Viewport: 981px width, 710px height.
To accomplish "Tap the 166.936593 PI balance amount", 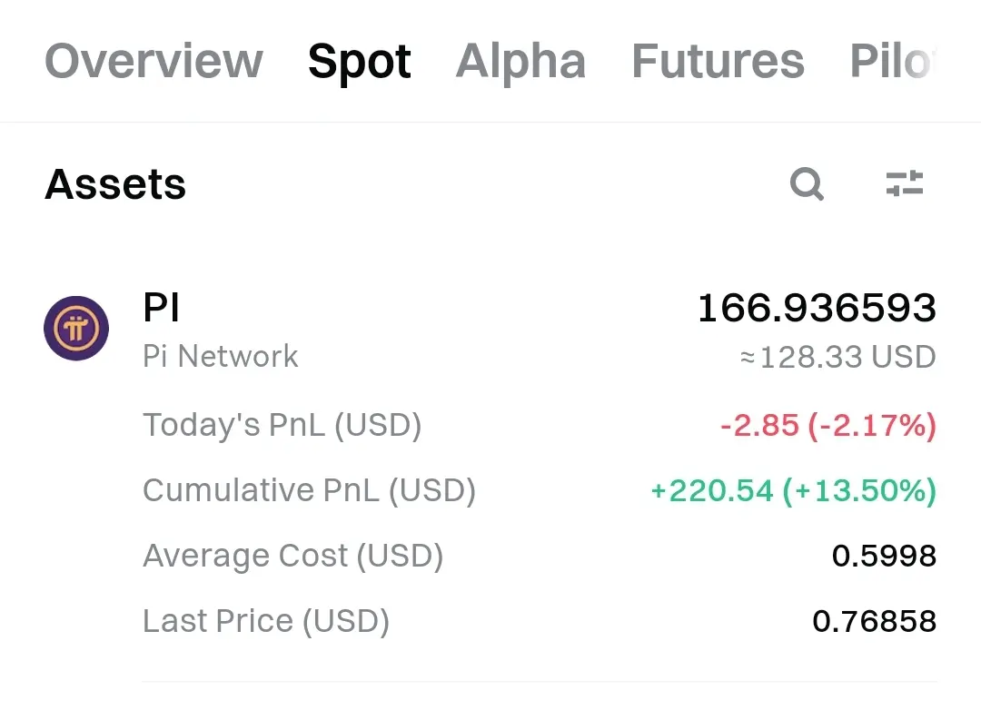I will (x=817, y=308).
